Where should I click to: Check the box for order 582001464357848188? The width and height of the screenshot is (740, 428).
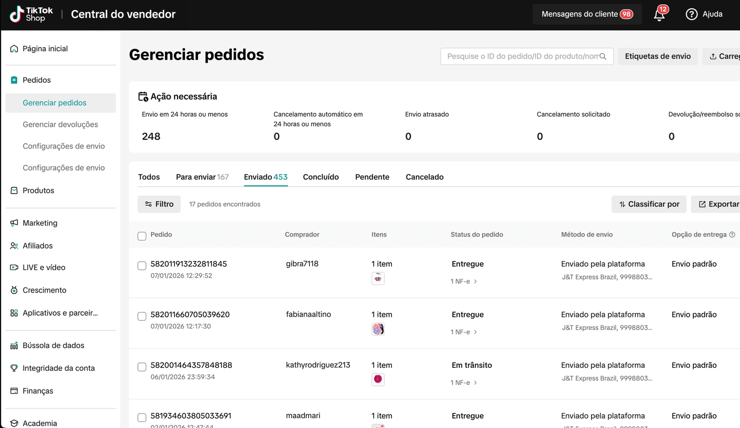(142, 367)
